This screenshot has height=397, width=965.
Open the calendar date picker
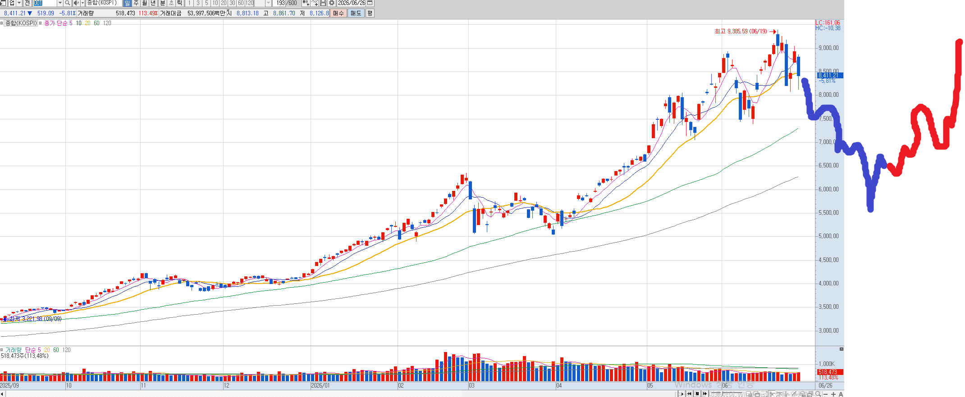pyautogui.click(x=370, y=3)
